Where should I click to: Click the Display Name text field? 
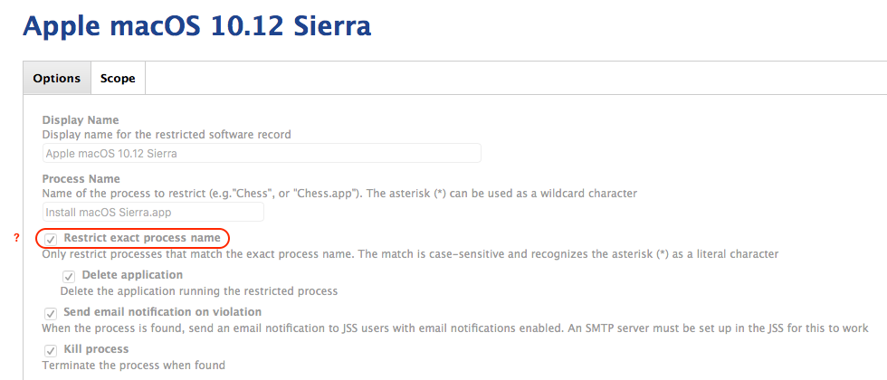[262, 153]
